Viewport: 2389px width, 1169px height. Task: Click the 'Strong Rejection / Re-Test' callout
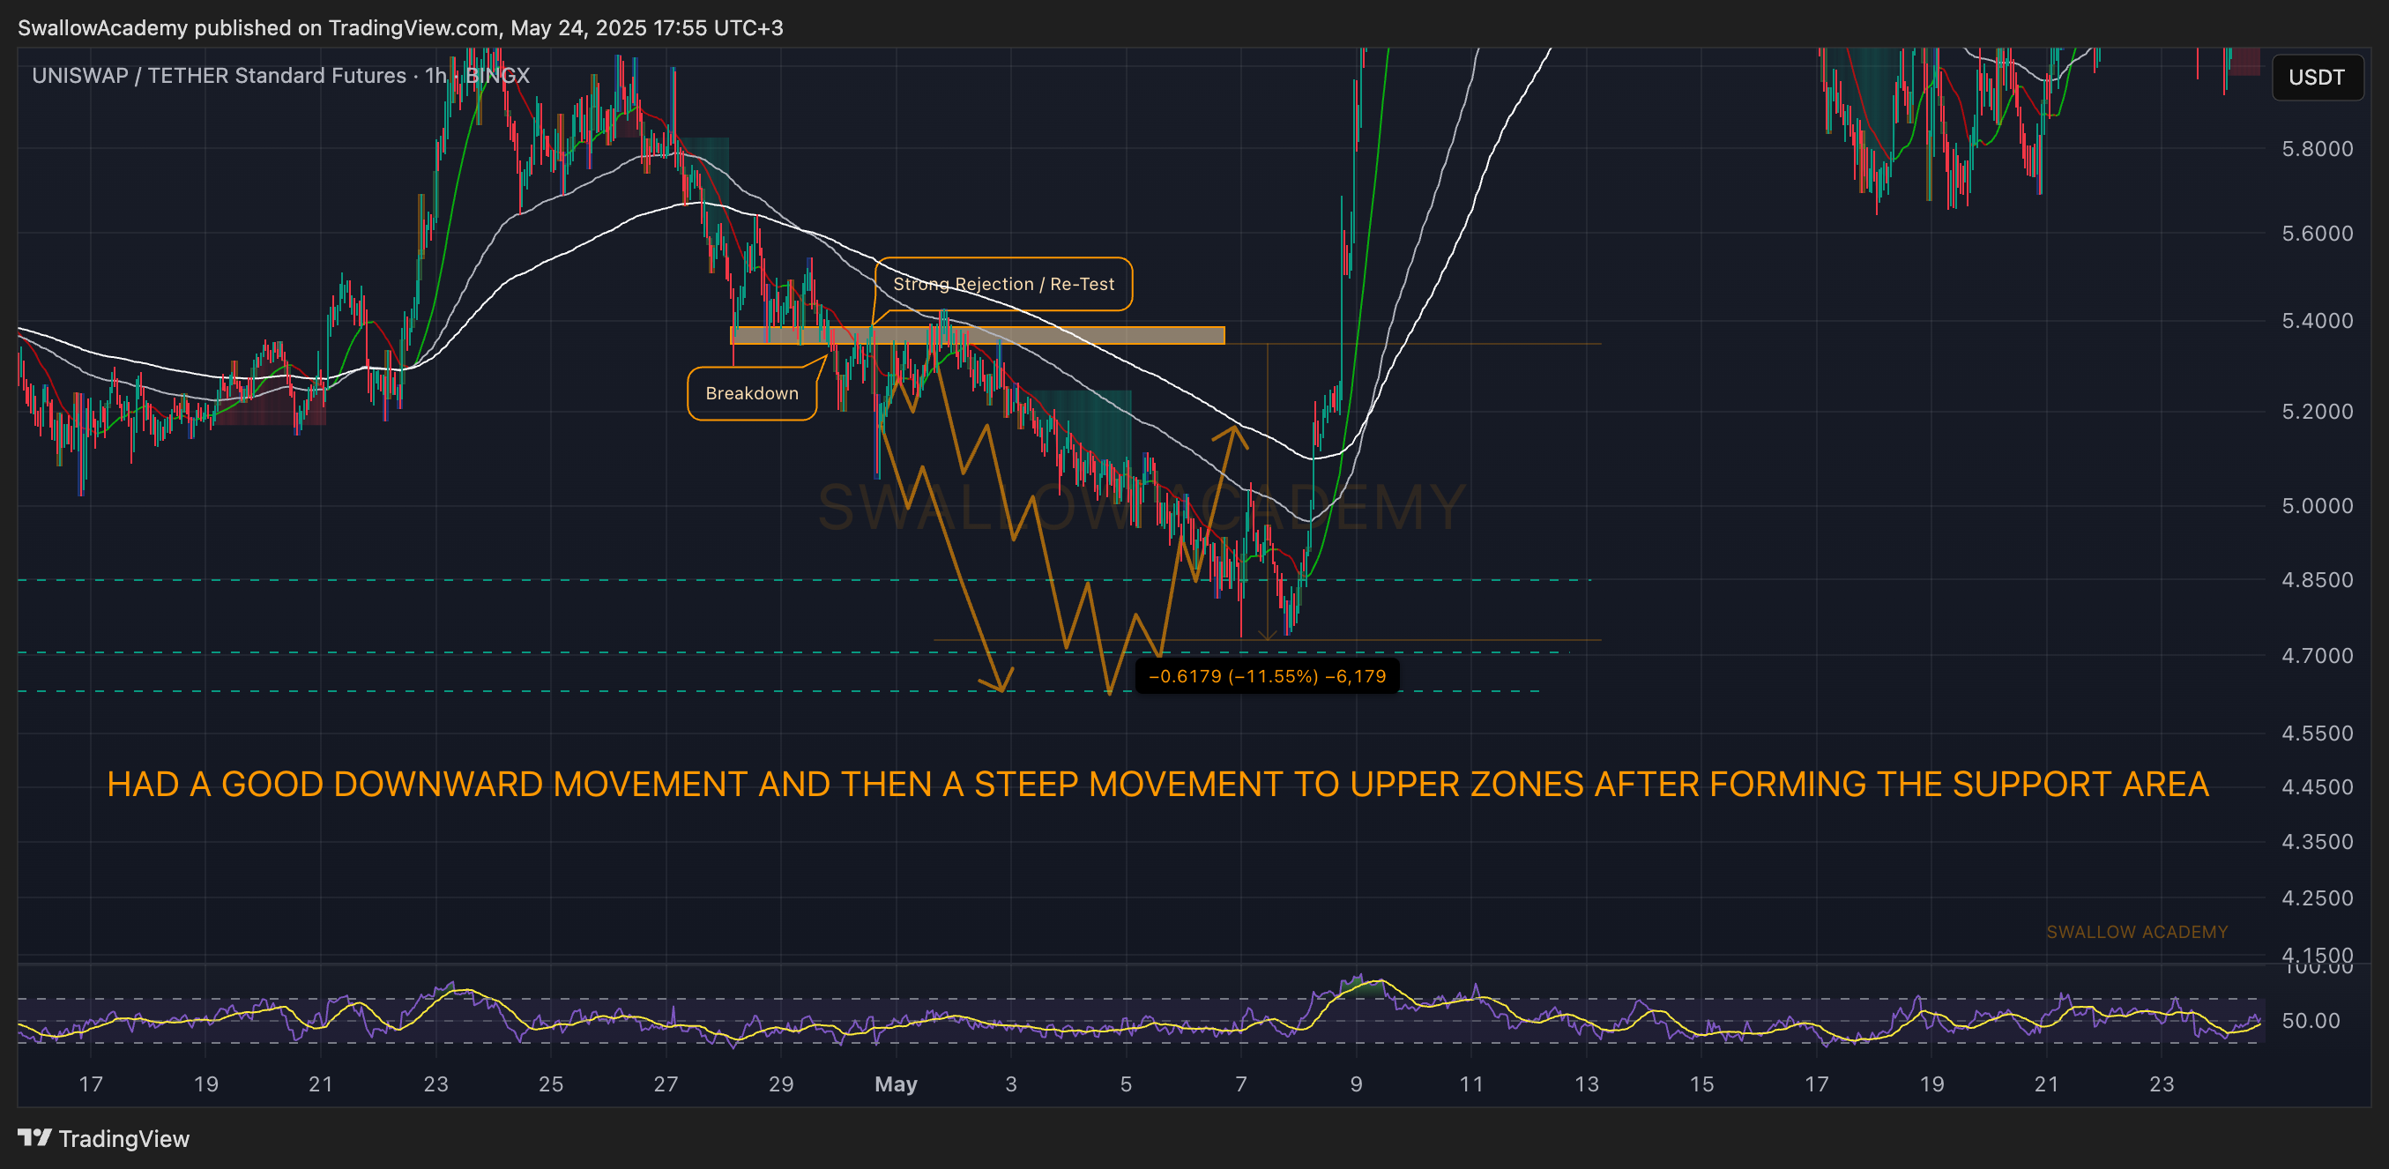(x=1003, y=284)
